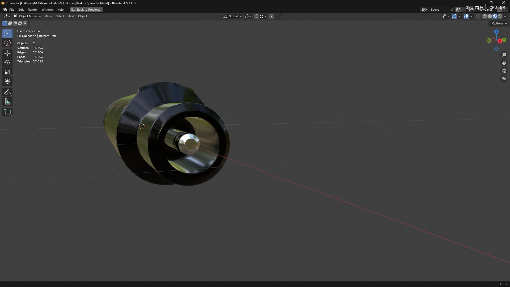Switch to Material Preview shading

(495, 16)
